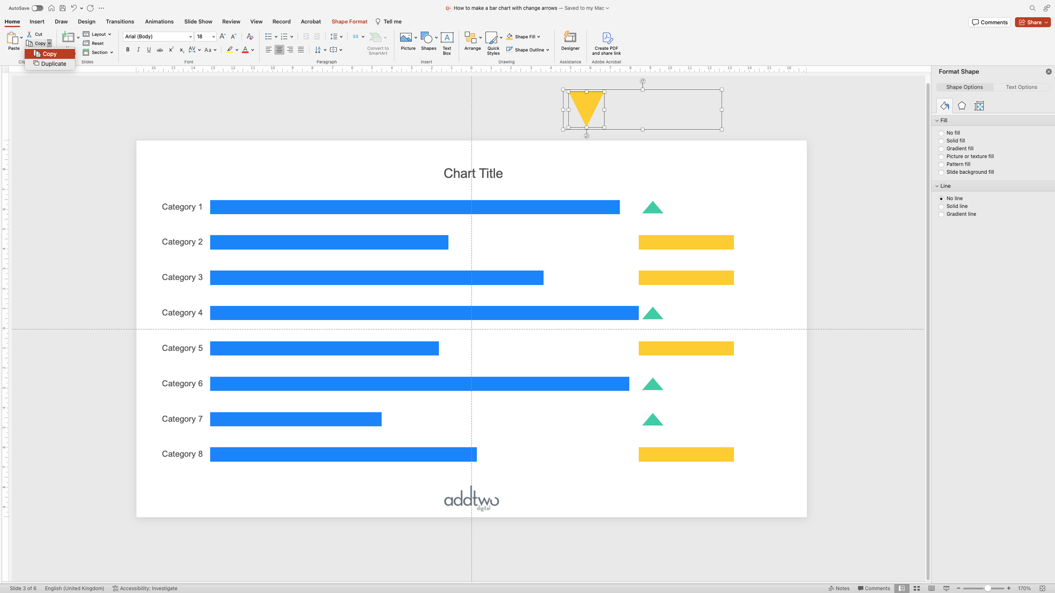The height and width of the screenshot is (593, 1055).
Task: Click the zoom slider in status bar
Action: tap(987, 588)
